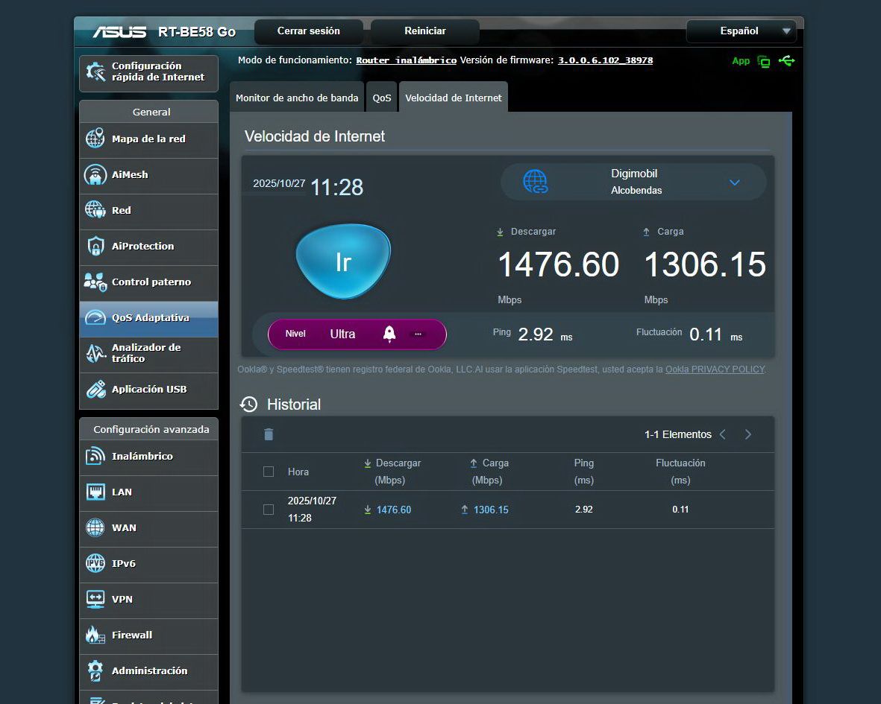Screen dimensions: 881x704
Task: Open Inalámbrico wireless icon
Action: (95, 456)
